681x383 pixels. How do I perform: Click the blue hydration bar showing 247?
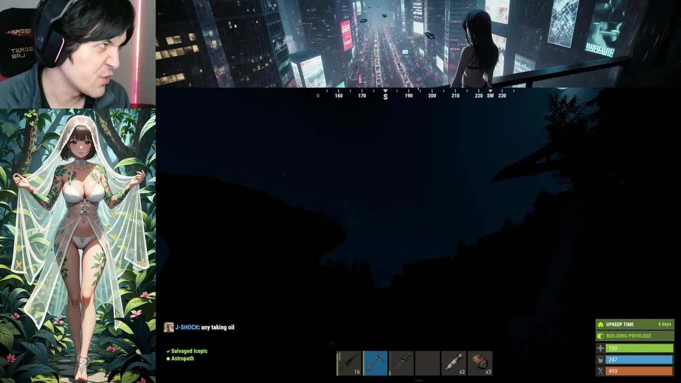pos(640,360)
